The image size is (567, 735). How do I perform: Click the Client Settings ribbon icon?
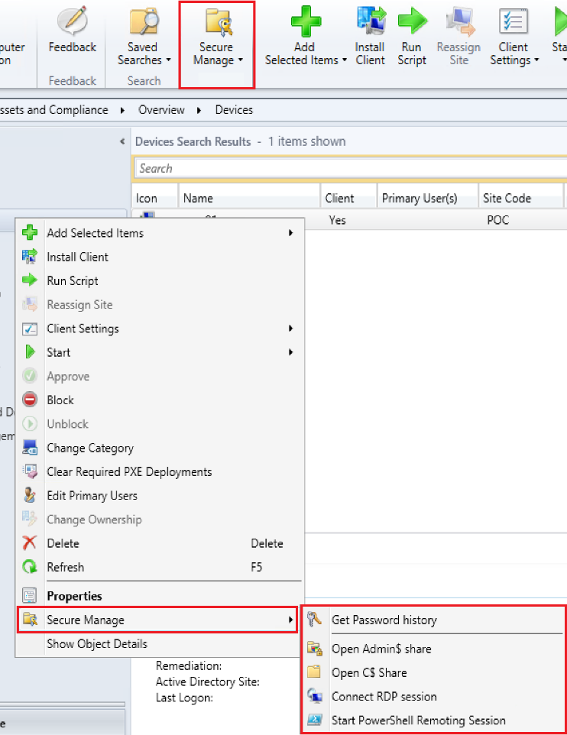tap(514, 23)
